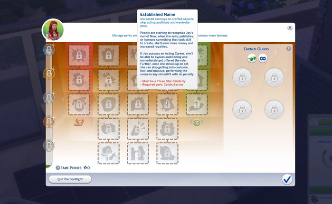
Task: Select the locked sparkling person perk
Action: 108,80
